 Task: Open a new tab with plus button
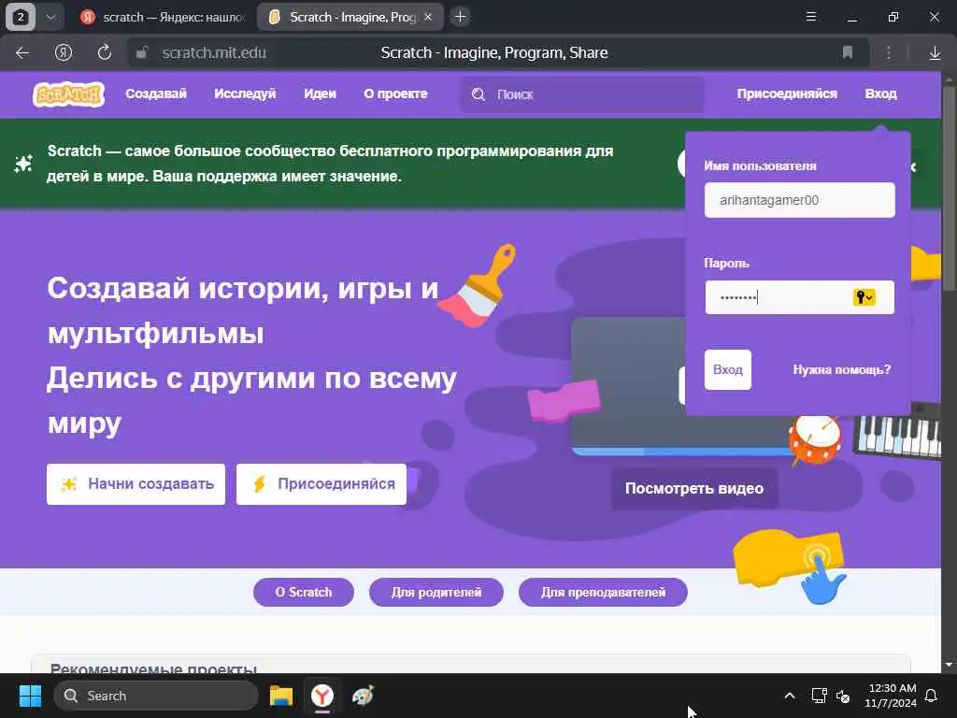point(460,17)
